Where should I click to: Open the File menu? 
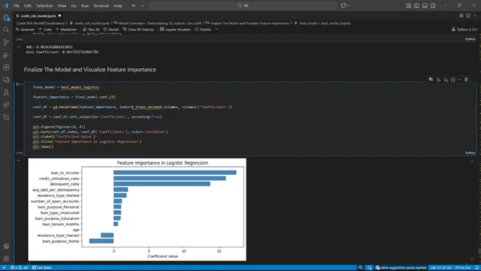tap(16, 5)
